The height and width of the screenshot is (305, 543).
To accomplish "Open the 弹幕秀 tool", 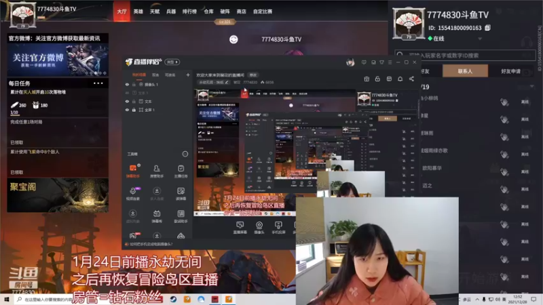I will (157, 216).
